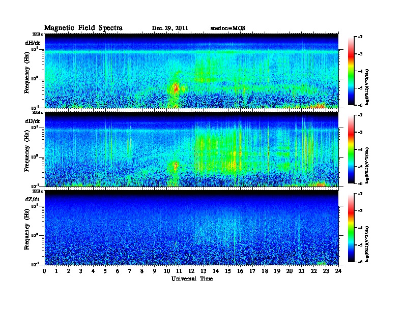Click inside the dD/dt spectrogram plot
Viewport: 403px width, 311px height.
[191, 149]
